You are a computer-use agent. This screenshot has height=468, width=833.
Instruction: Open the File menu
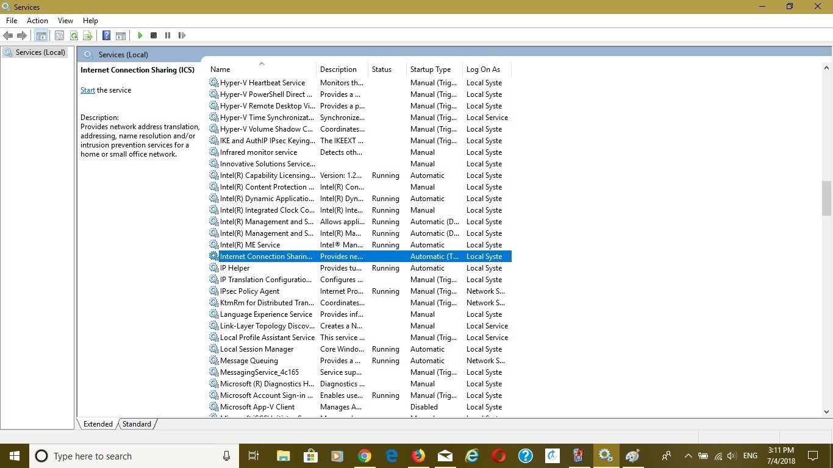(12, 21)
